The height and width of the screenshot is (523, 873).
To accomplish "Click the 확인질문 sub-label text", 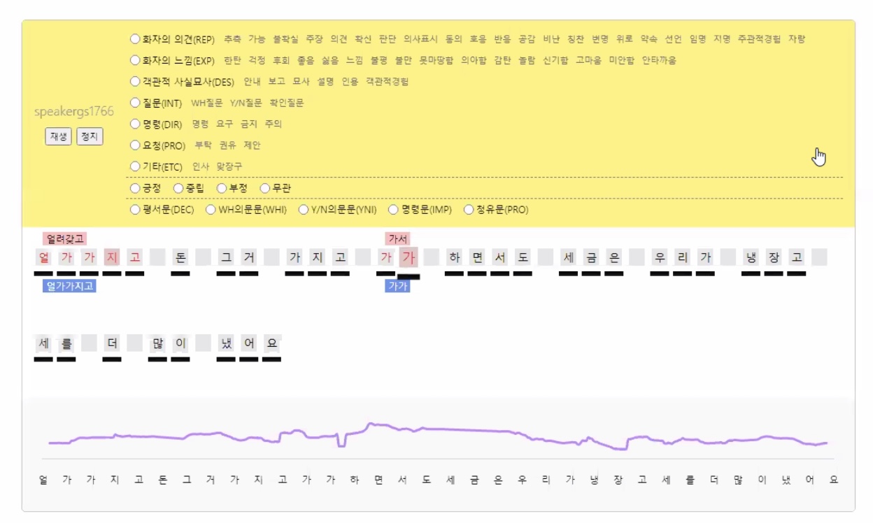I will [287, 103].
